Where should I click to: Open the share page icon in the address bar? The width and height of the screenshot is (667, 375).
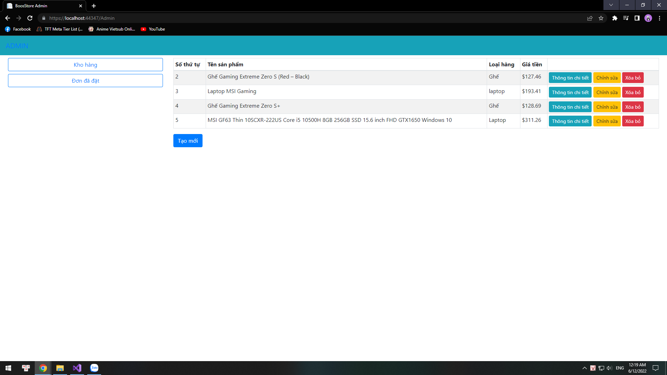590,18
